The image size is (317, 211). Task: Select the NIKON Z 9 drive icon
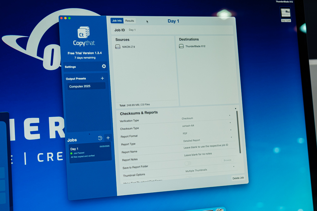[x=118, y=47]
